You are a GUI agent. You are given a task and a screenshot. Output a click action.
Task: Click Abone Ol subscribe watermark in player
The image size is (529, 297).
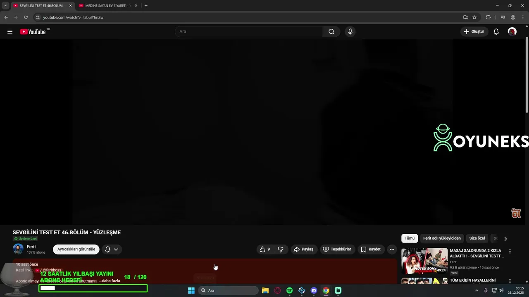[516, 213]
